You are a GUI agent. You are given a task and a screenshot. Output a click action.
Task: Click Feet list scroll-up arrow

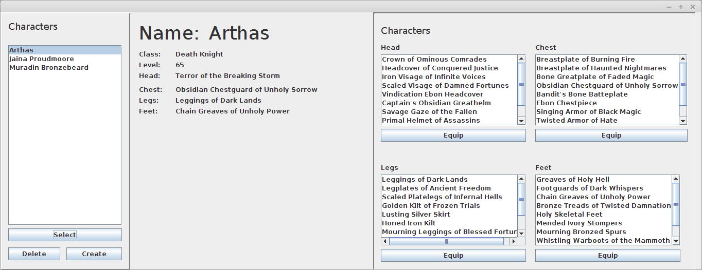(x=676, y=179)
